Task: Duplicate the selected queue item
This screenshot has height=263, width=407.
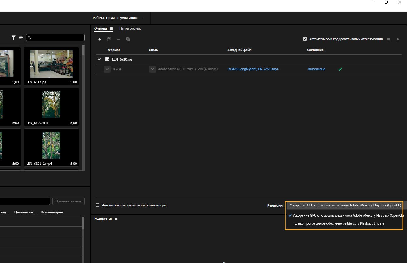Action: point(128,39)
